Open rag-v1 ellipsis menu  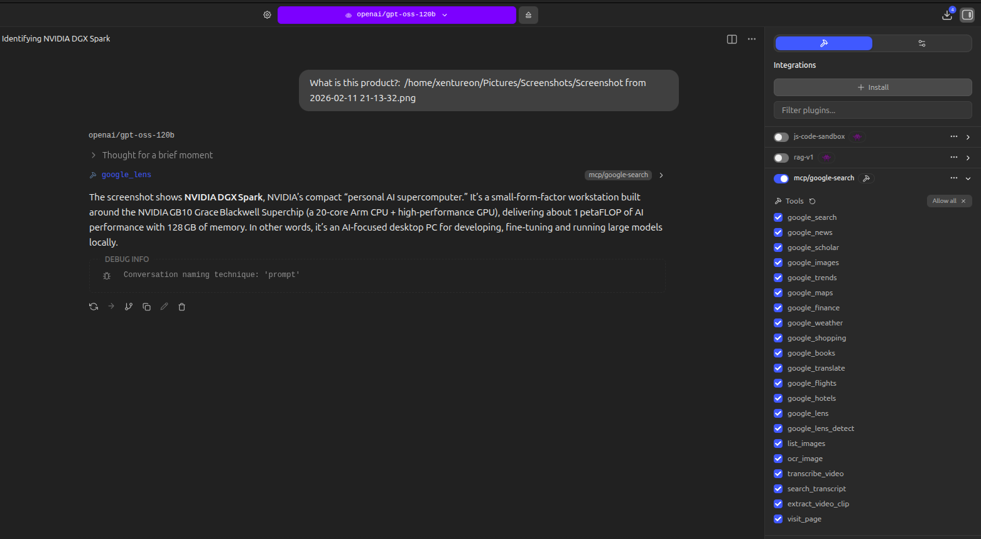(x=954, y=157)
